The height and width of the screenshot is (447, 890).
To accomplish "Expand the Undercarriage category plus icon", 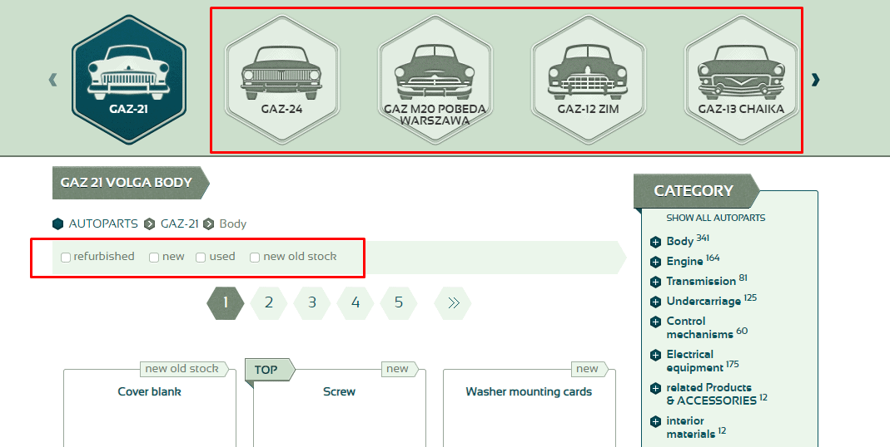I will 655,302.
